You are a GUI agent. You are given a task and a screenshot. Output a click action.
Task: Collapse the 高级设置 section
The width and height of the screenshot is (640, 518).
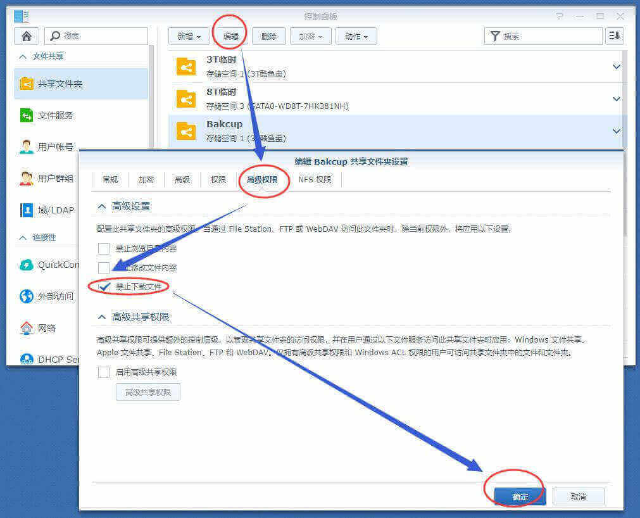[x=102, y=206]
